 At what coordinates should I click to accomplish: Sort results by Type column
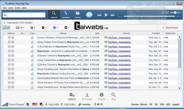point(32,33)
